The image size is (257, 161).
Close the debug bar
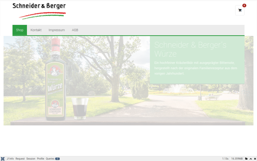(255, 159)
